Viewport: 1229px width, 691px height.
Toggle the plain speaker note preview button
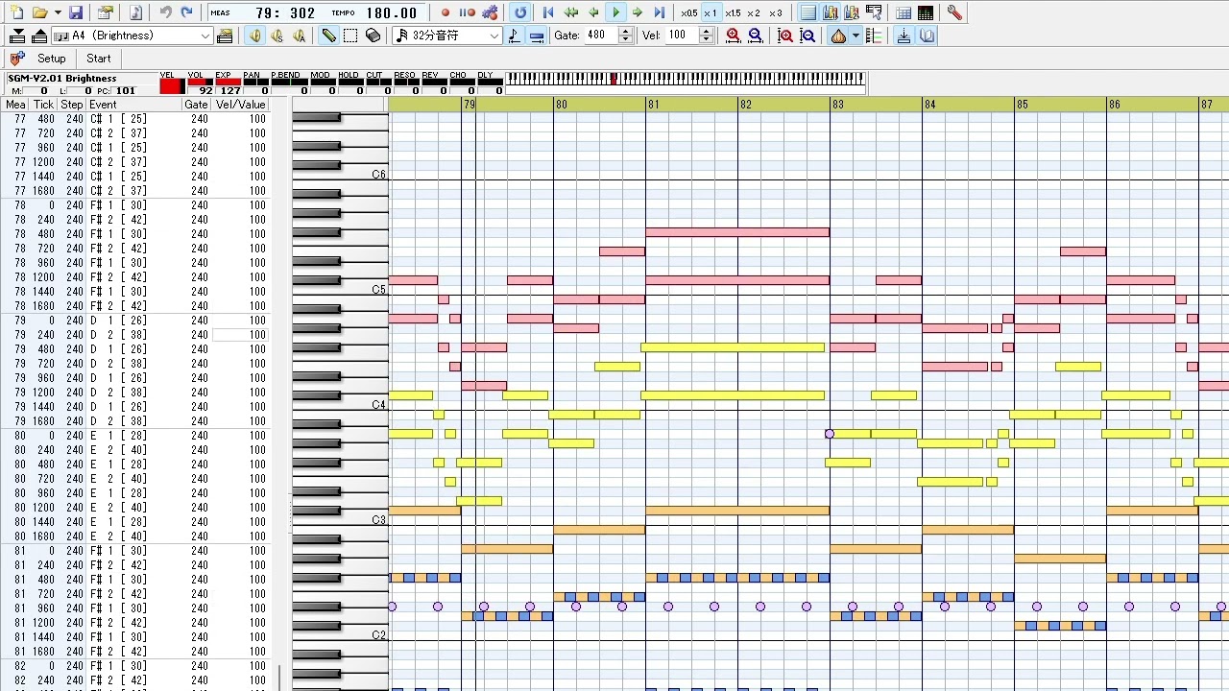(x=254, y=36)
